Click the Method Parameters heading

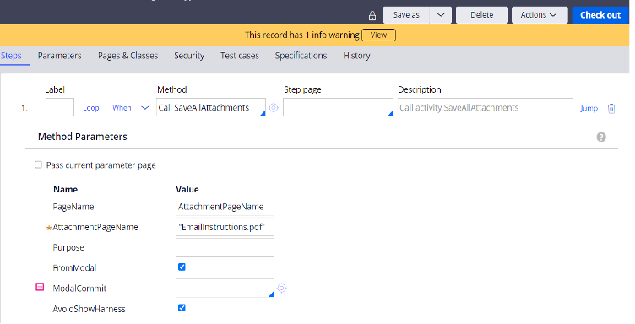coord(83,137)
